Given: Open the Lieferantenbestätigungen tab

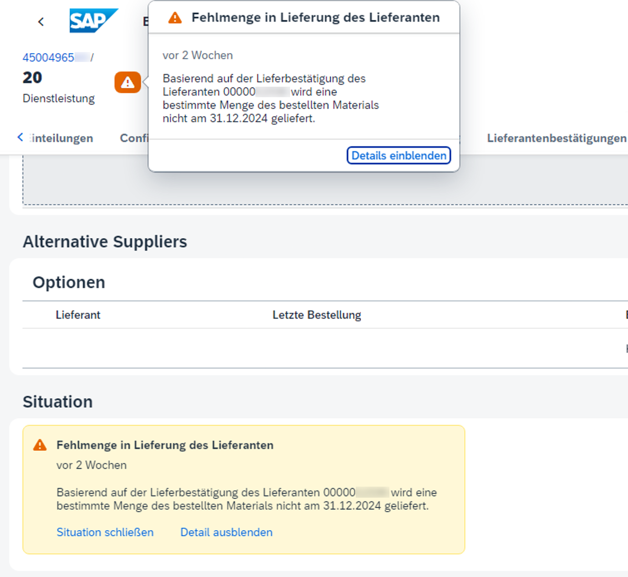Looking at the screenshot, I should [556, 138].
